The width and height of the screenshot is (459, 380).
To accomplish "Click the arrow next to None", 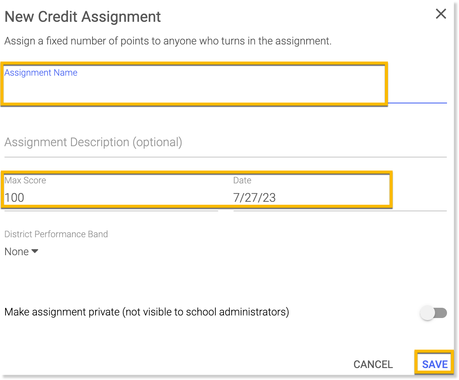I will pos(35,251).
